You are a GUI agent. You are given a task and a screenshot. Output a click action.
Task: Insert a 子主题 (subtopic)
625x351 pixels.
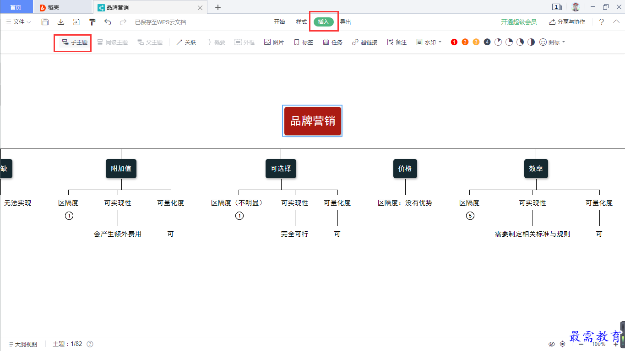(x=75, y=42)
